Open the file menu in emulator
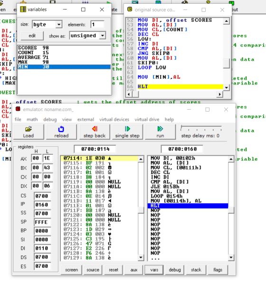The width and height of the screenshot is (266, 281). coord(18,119)
